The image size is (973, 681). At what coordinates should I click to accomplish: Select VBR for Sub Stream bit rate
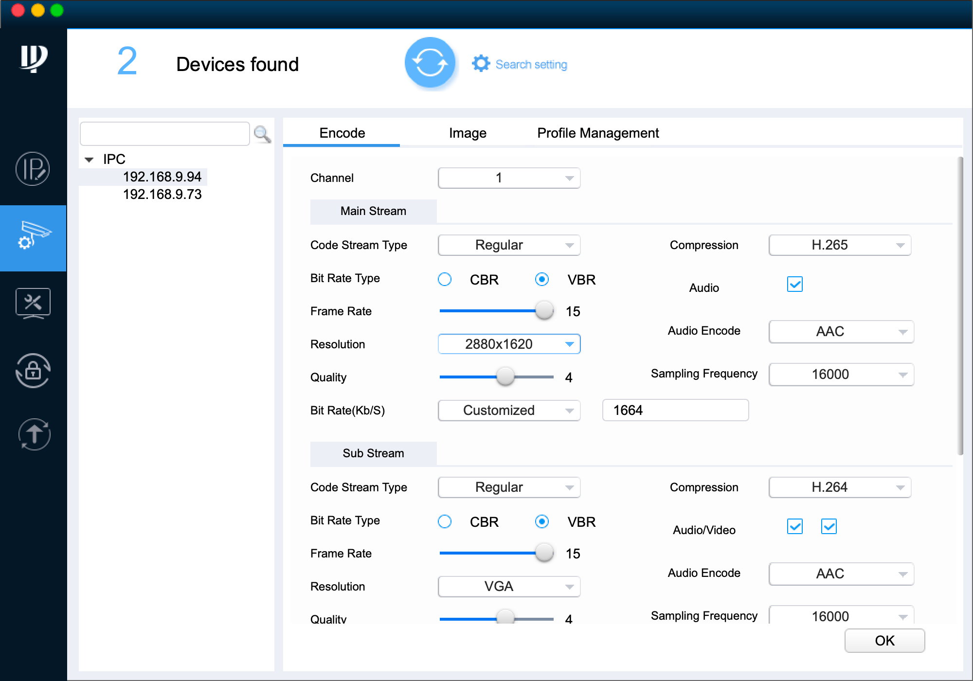(542, 521)
